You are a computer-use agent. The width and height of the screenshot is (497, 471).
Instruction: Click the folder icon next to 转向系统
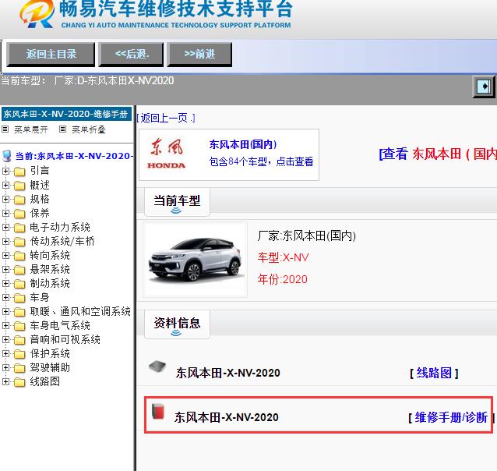point(19,256)
